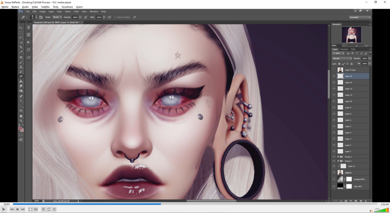Click lock image pixels brush icon

pyautogui.click(x=343, y=64)
